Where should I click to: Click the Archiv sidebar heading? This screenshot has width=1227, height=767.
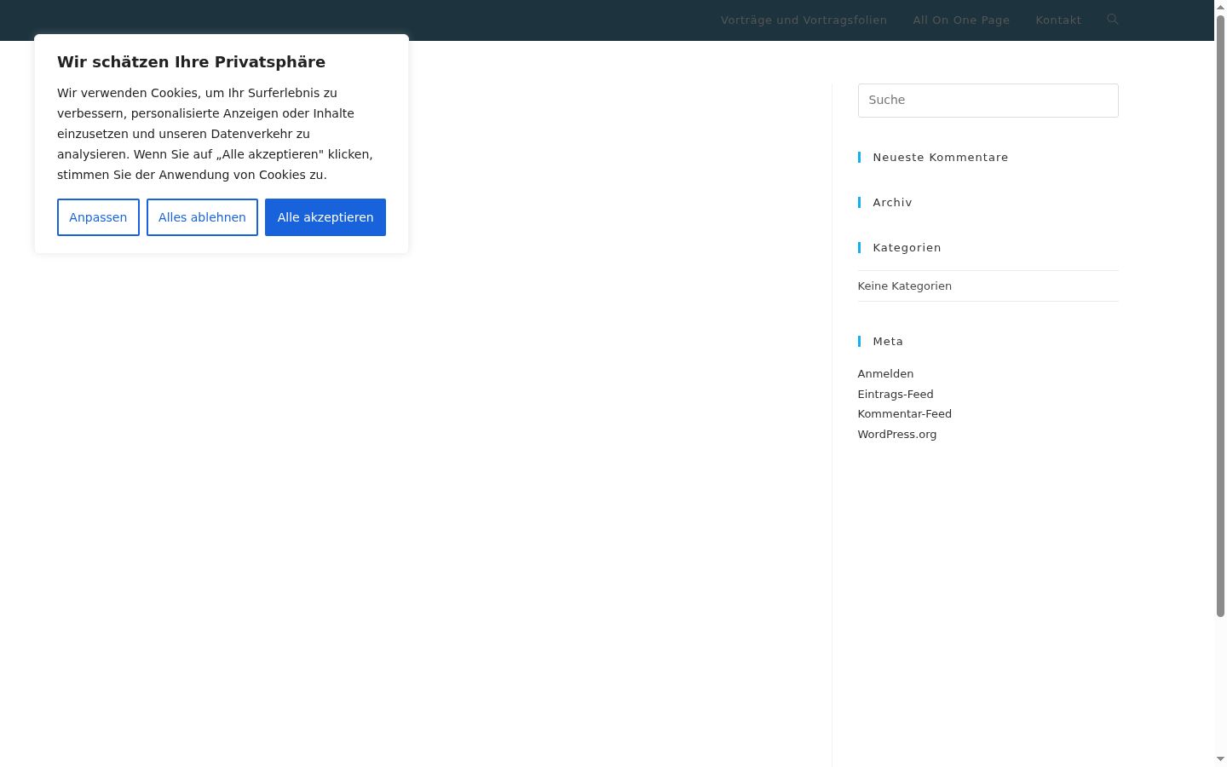coord(892,203)
